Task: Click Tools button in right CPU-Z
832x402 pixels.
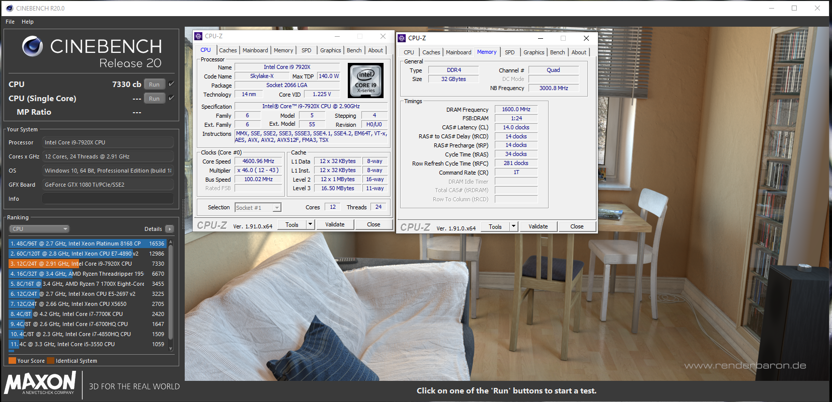Action: click(495, 226)
